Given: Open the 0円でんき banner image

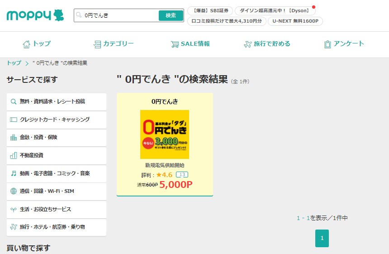Looking at the screenshot, I should point(165,134).
